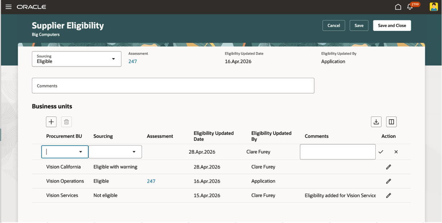This screenshot has width=442, height=223.
Task: Edit the Vision Operations row
Action: click(388, 181)
